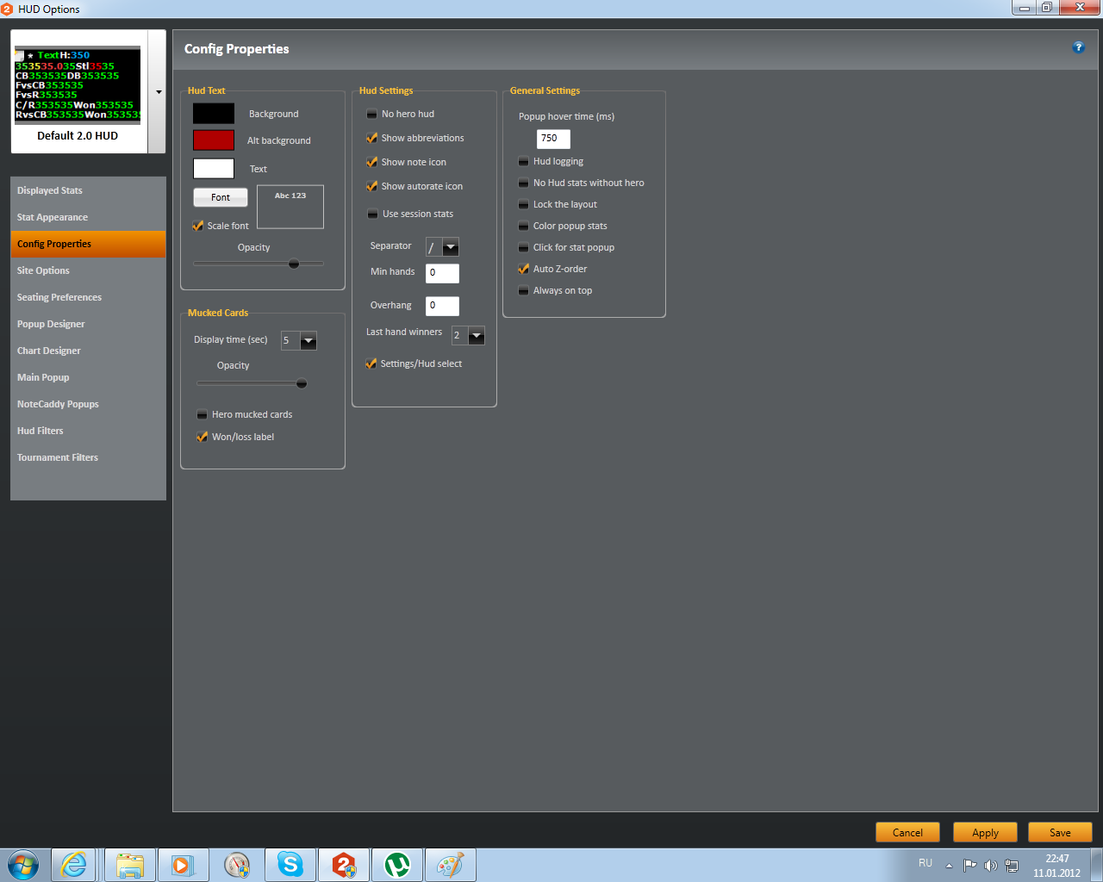Image resolution: width=1103 pixels, height=882 pixels.
Task: Click the Apply button
Action: click(x=985, y=832)
